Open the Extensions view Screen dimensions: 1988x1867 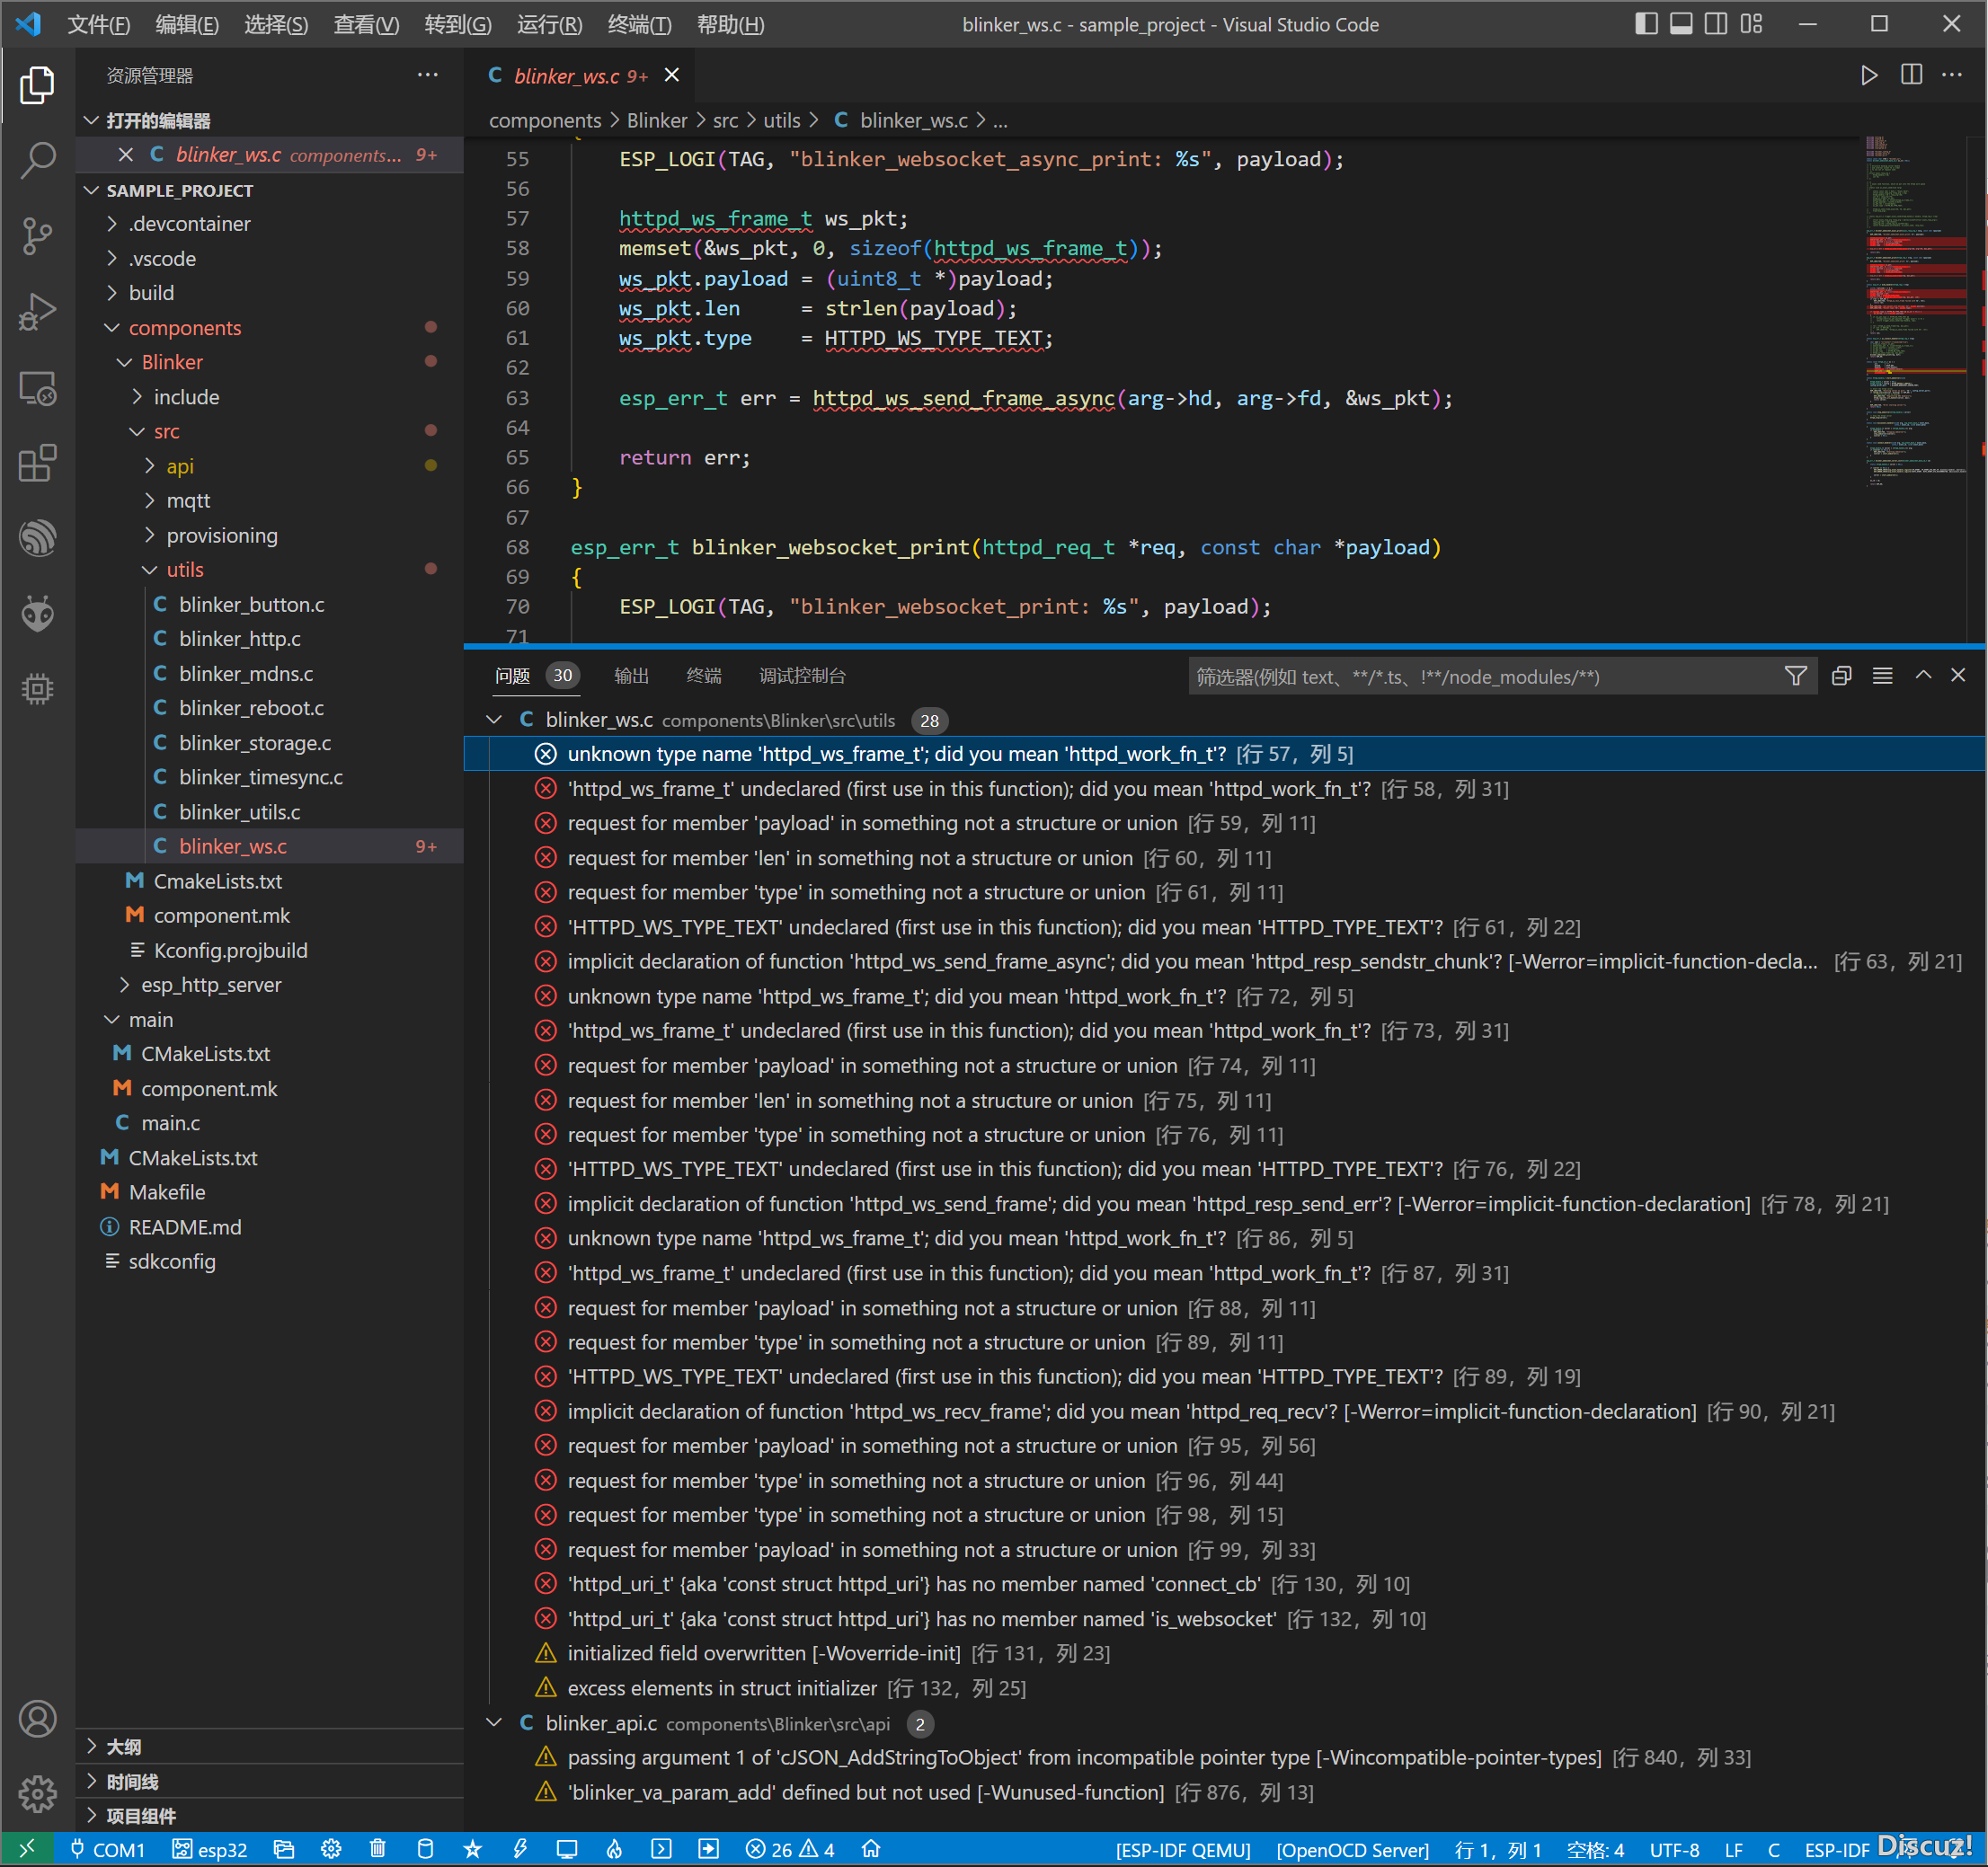click(x=37, y=463)
